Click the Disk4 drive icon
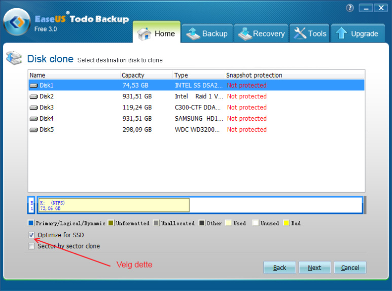 coord(34,119)
